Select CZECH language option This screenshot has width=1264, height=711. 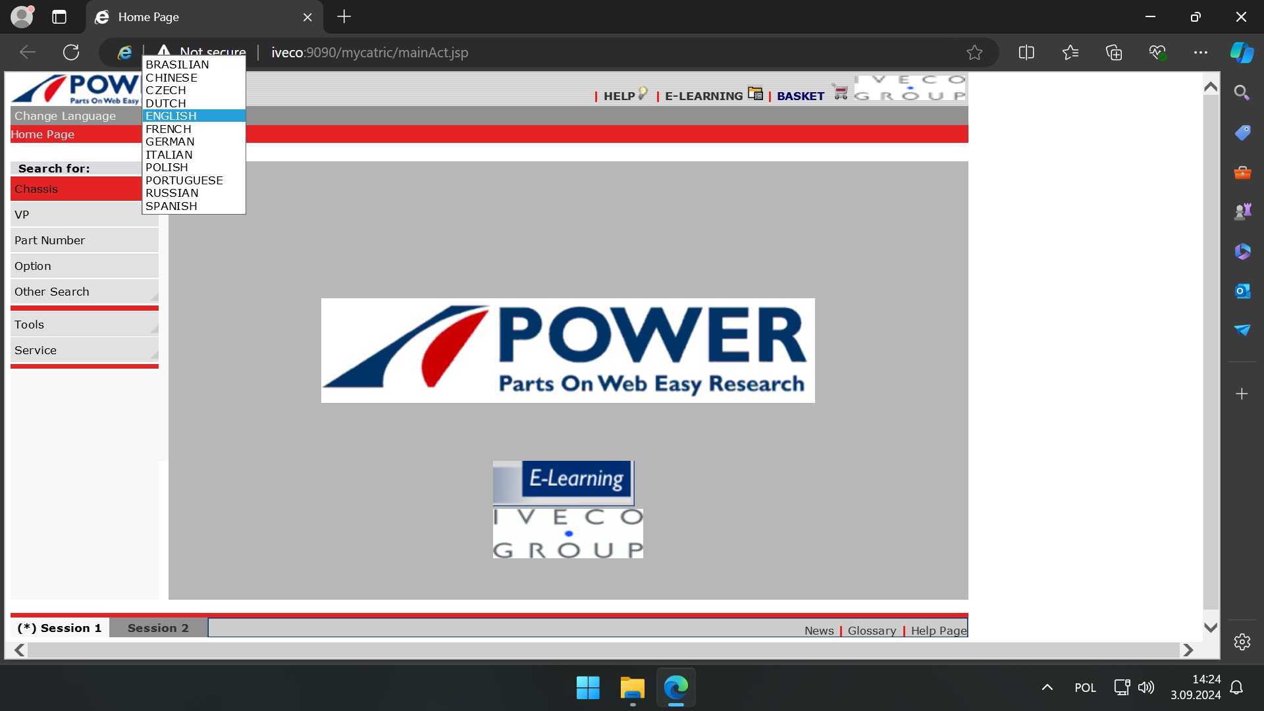[194, 90]
